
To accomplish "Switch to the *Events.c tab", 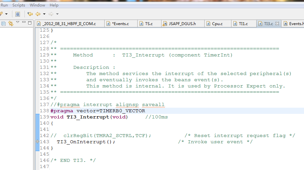I will coord(120,23).
